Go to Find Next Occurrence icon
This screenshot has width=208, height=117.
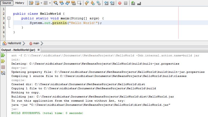[x=68, y=3]
